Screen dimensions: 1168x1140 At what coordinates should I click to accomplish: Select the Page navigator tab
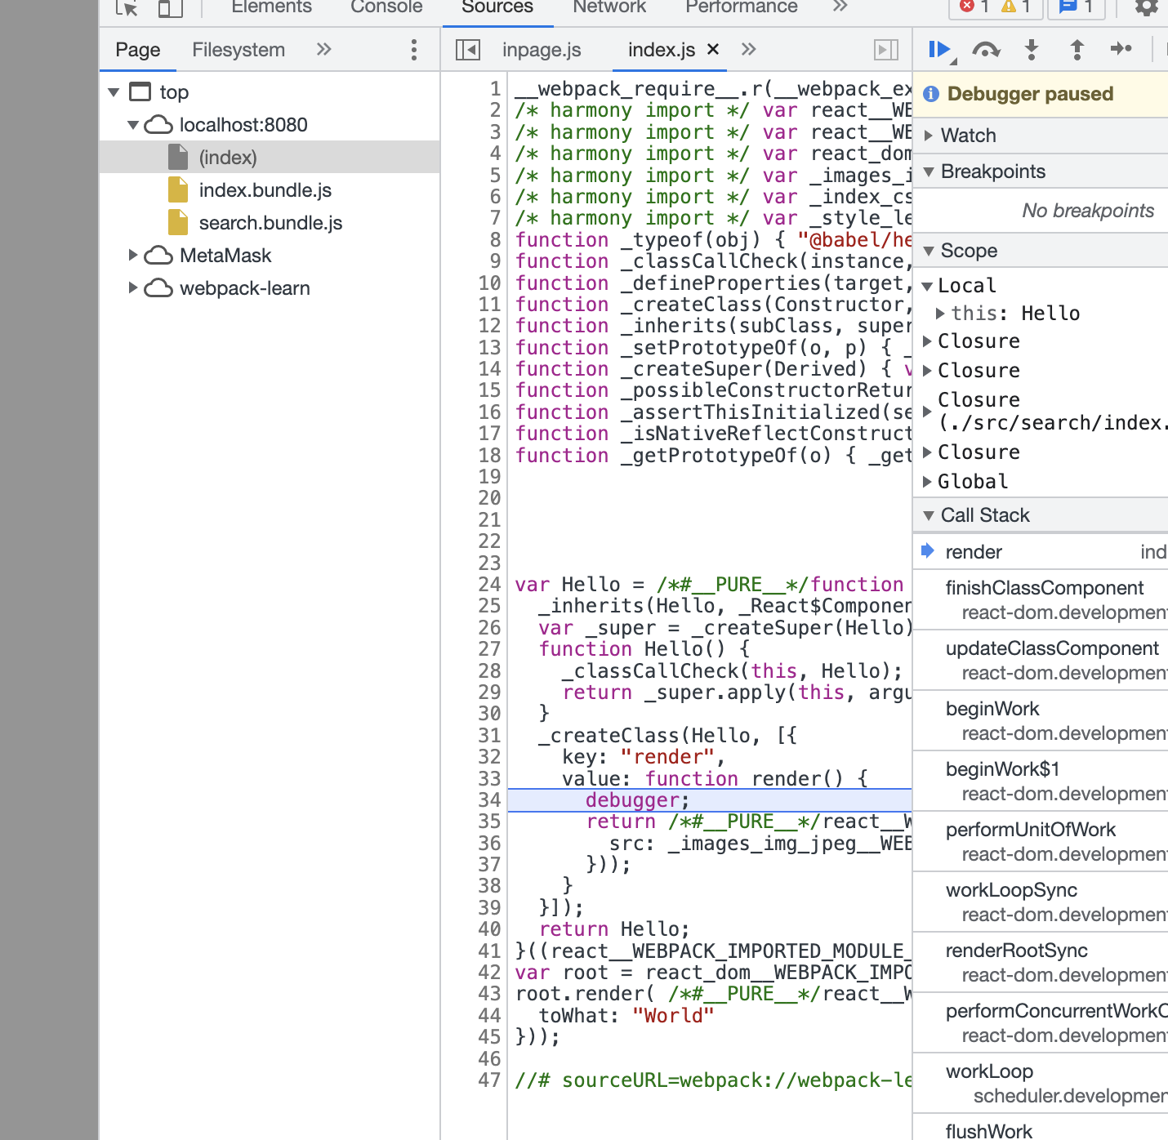(x=138, y=50)
